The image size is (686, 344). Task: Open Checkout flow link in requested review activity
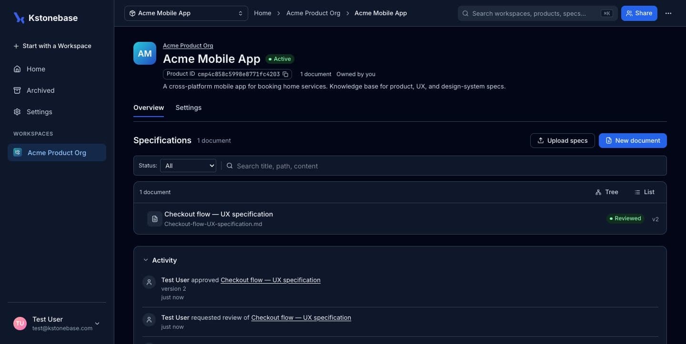pyautogui.click(x=301, y=317)
